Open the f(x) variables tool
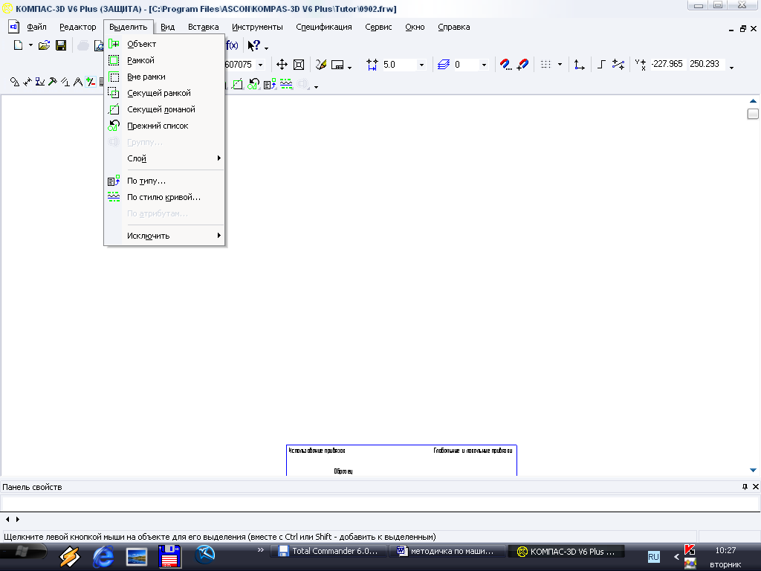 pos(232,45)
